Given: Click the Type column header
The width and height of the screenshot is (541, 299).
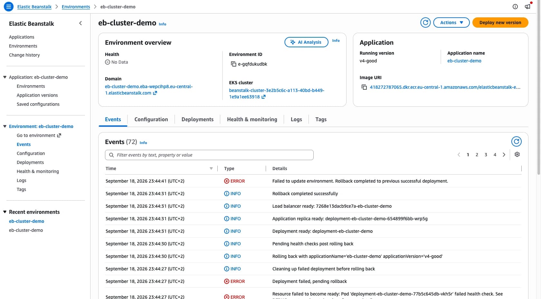Looking at the screenshot, I should 229,168.
